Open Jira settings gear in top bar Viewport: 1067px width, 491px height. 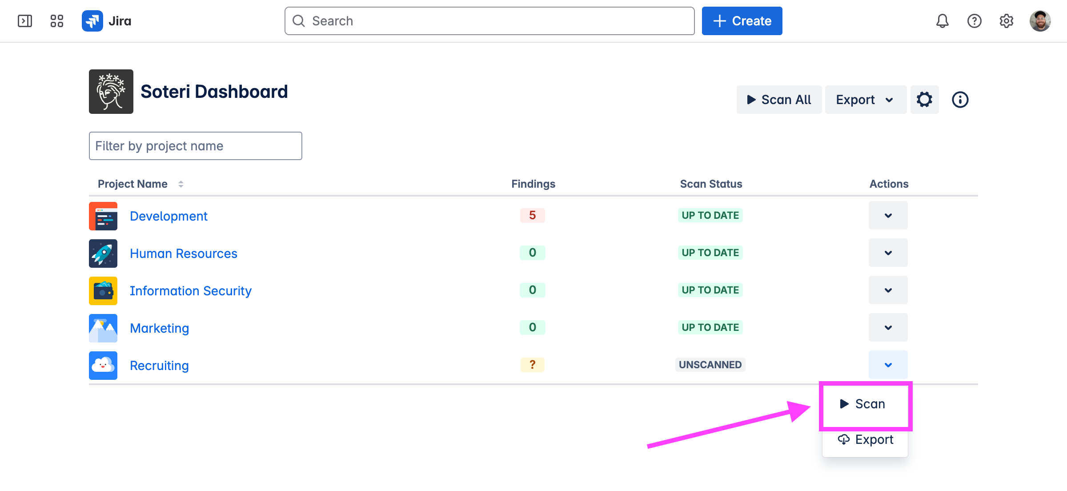point(1006,21)
